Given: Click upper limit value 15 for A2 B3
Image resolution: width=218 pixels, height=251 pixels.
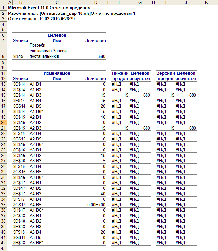Looking at the screenshot, I should point(172,128).
